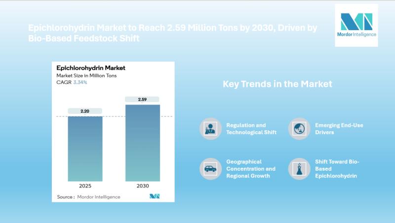Select the 2030 bar in the chart
Screen dimensions: 395x223
click(x=143, y=143)
